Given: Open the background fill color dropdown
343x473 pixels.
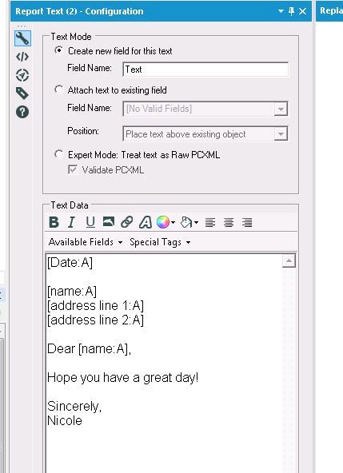Looking at the screenshot, I should pos(189,223).
